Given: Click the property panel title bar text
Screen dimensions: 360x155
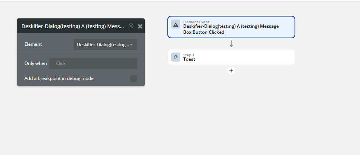Looking at the screenshot, I should pos(73,26).
